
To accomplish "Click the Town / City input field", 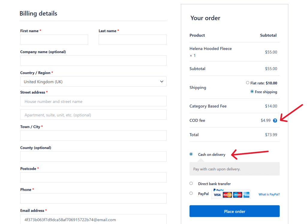I will [93, 136].
